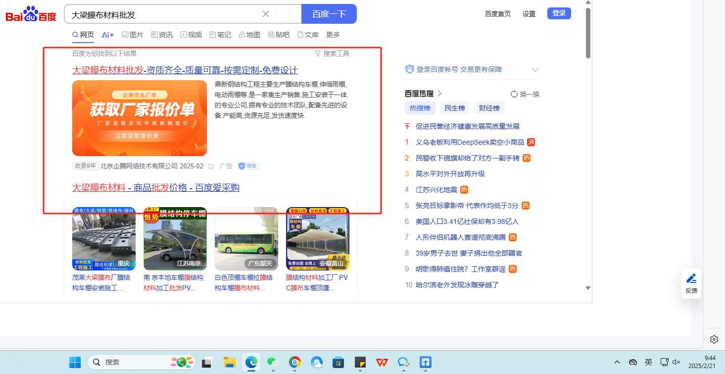
Task: Click the 反馈 feedback pencil icon
Action: tap(691, 279)
